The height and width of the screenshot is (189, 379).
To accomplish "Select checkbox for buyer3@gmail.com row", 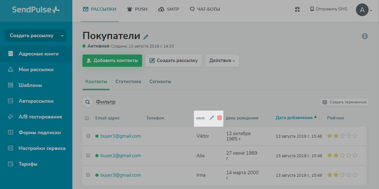I will tap(88, 175).
